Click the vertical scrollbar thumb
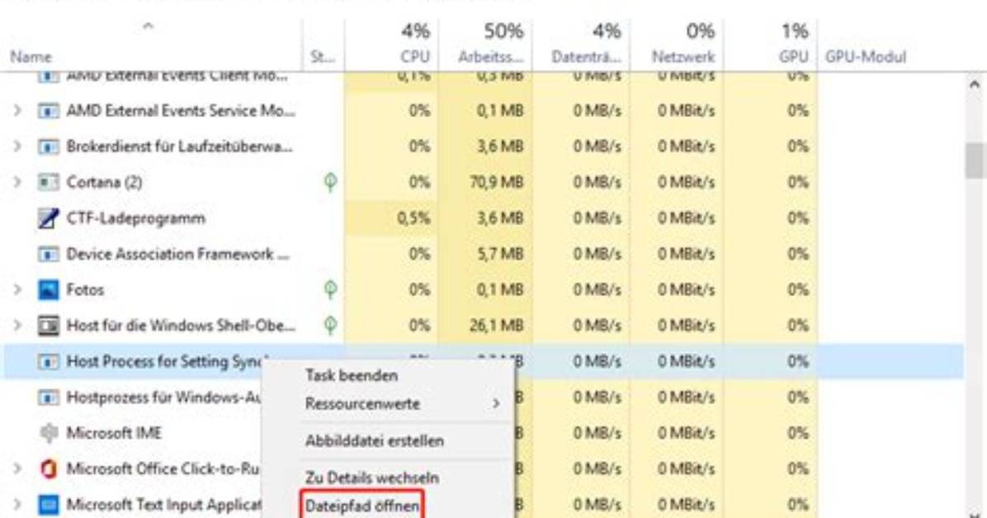Image resolution: width=987 pixels, height=518 pixels. pyautogui.click(x=975, y=161)
